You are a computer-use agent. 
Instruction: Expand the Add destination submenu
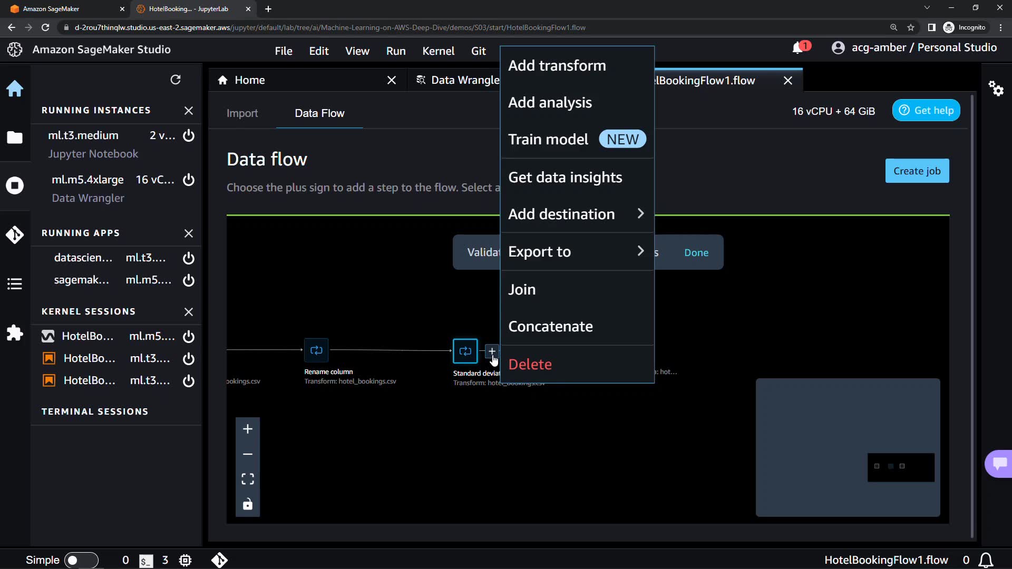point(577,214)
